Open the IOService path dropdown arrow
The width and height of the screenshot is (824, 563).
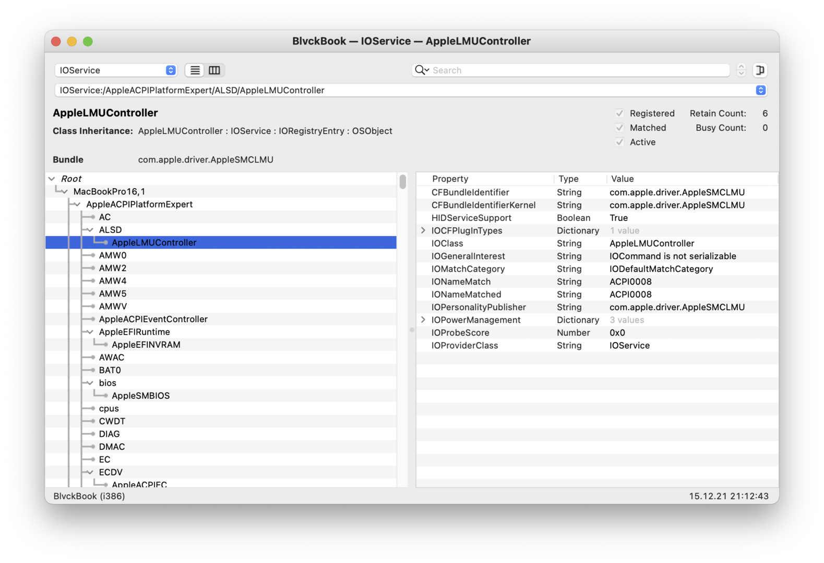pyautogui.click(x=760, y=90)
